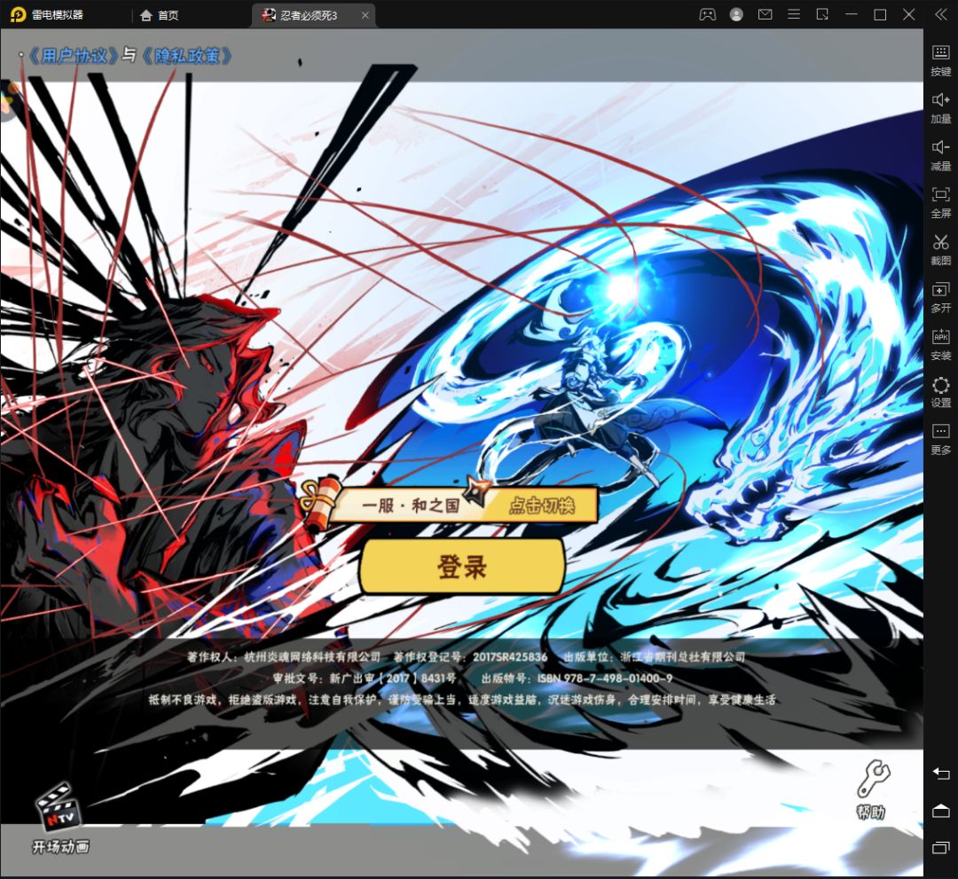Open gamepad settings in title bar
This screenshot has width=958, height=879.
(708, 15)
